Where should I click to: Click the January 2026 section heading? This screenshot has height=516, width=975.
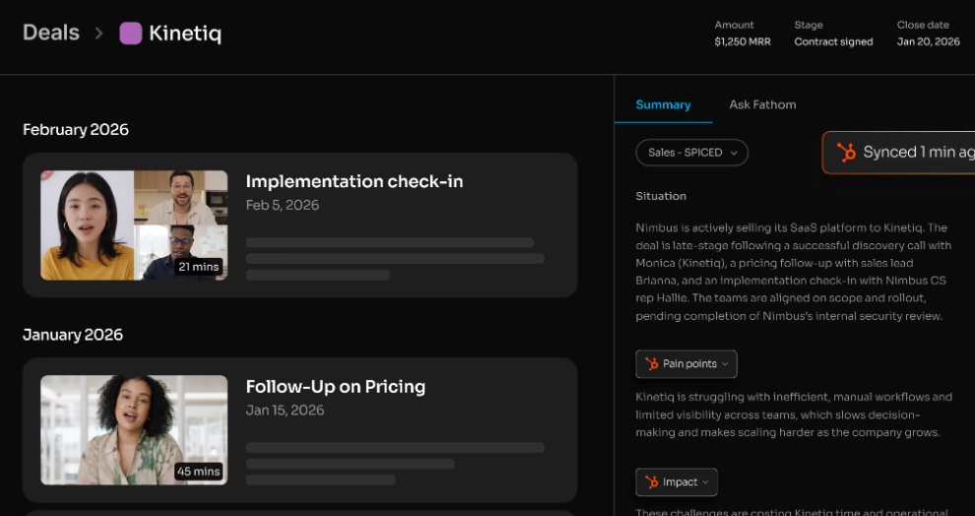[x=73, y=335]
